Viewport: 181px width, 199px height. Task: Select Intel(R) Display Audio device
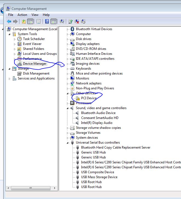(97, 123)
